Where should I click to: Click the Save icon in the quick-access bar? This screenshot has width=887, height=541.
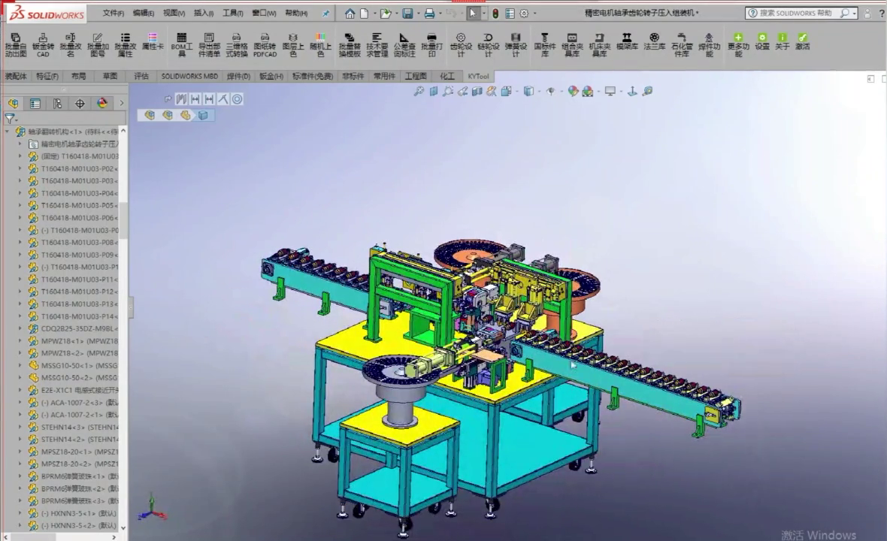407,13
